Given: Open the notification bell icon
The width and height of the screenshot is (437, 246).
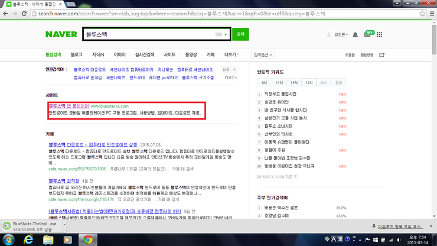Looking at the screenshot, I should 355,35.
